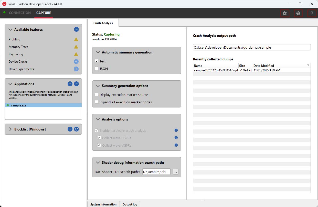Screen dimensions: 318x207
Task: Browse for DXC shader PDB search paths
Action: click(x=175, y=172)
